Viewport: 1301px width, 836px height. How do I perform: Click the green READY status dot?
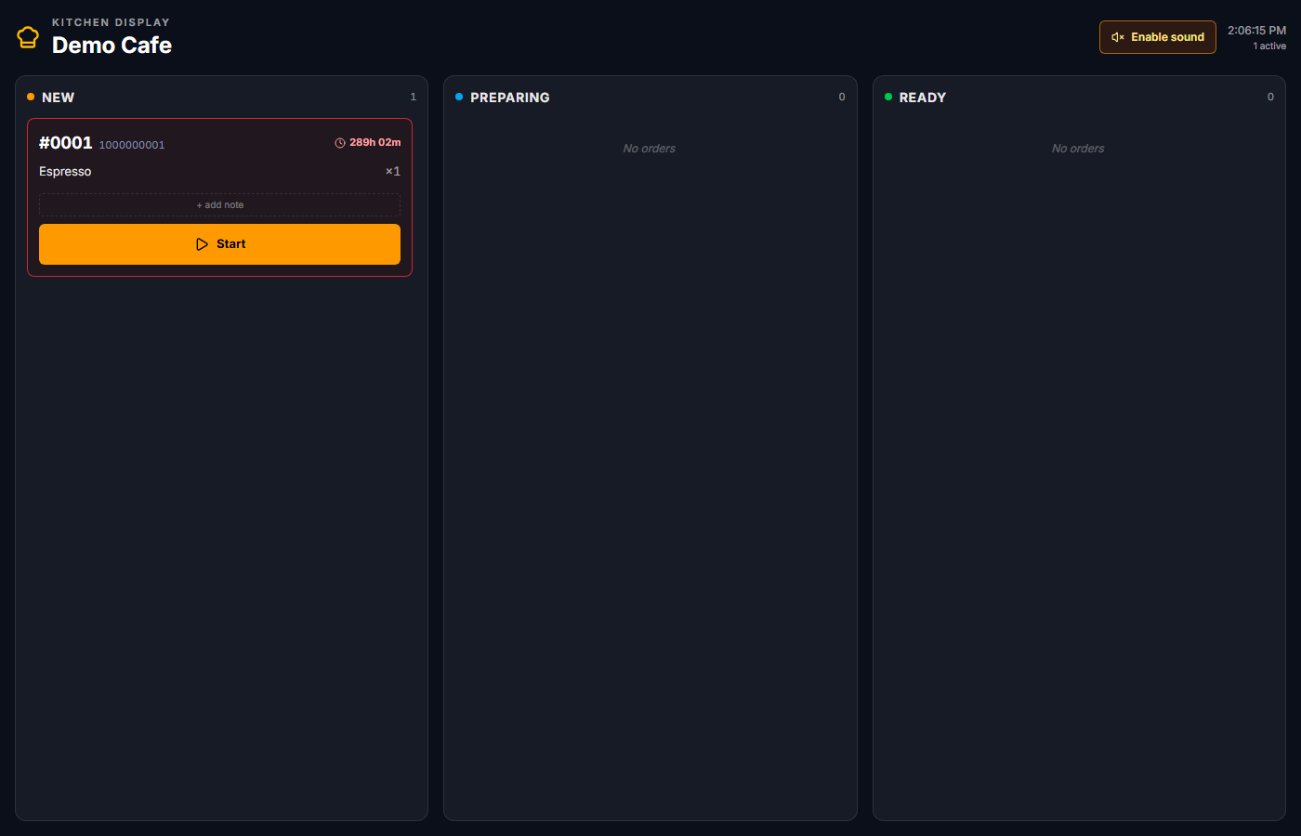(888, 97)
